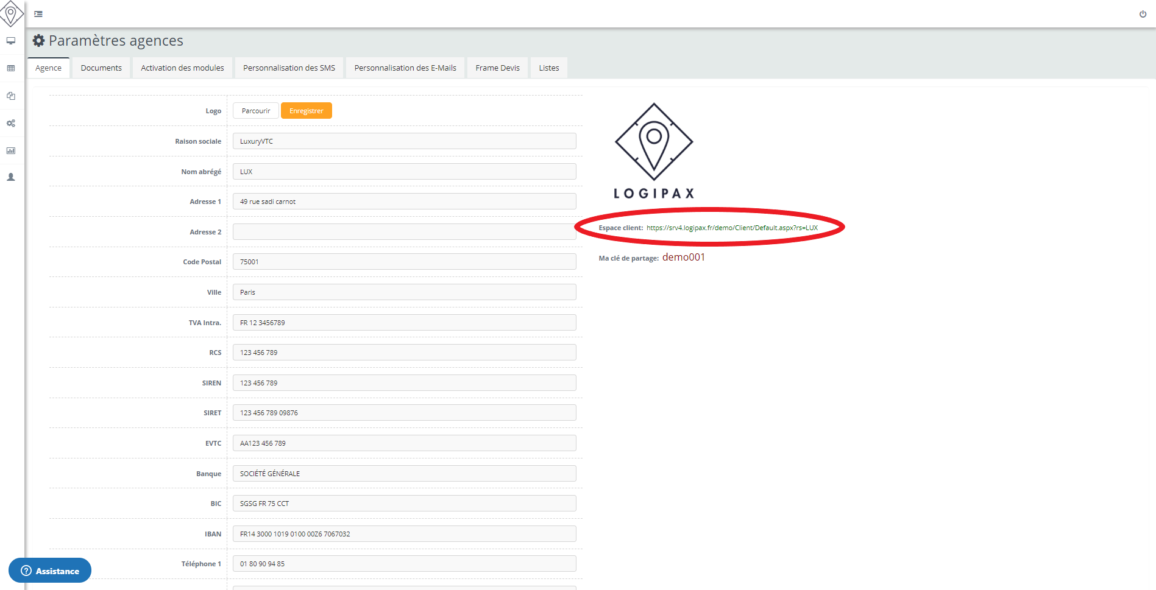This screenshot has width=1156, height=590.
Task: Click into the empty Adresse 2 field
Action: 404,232
